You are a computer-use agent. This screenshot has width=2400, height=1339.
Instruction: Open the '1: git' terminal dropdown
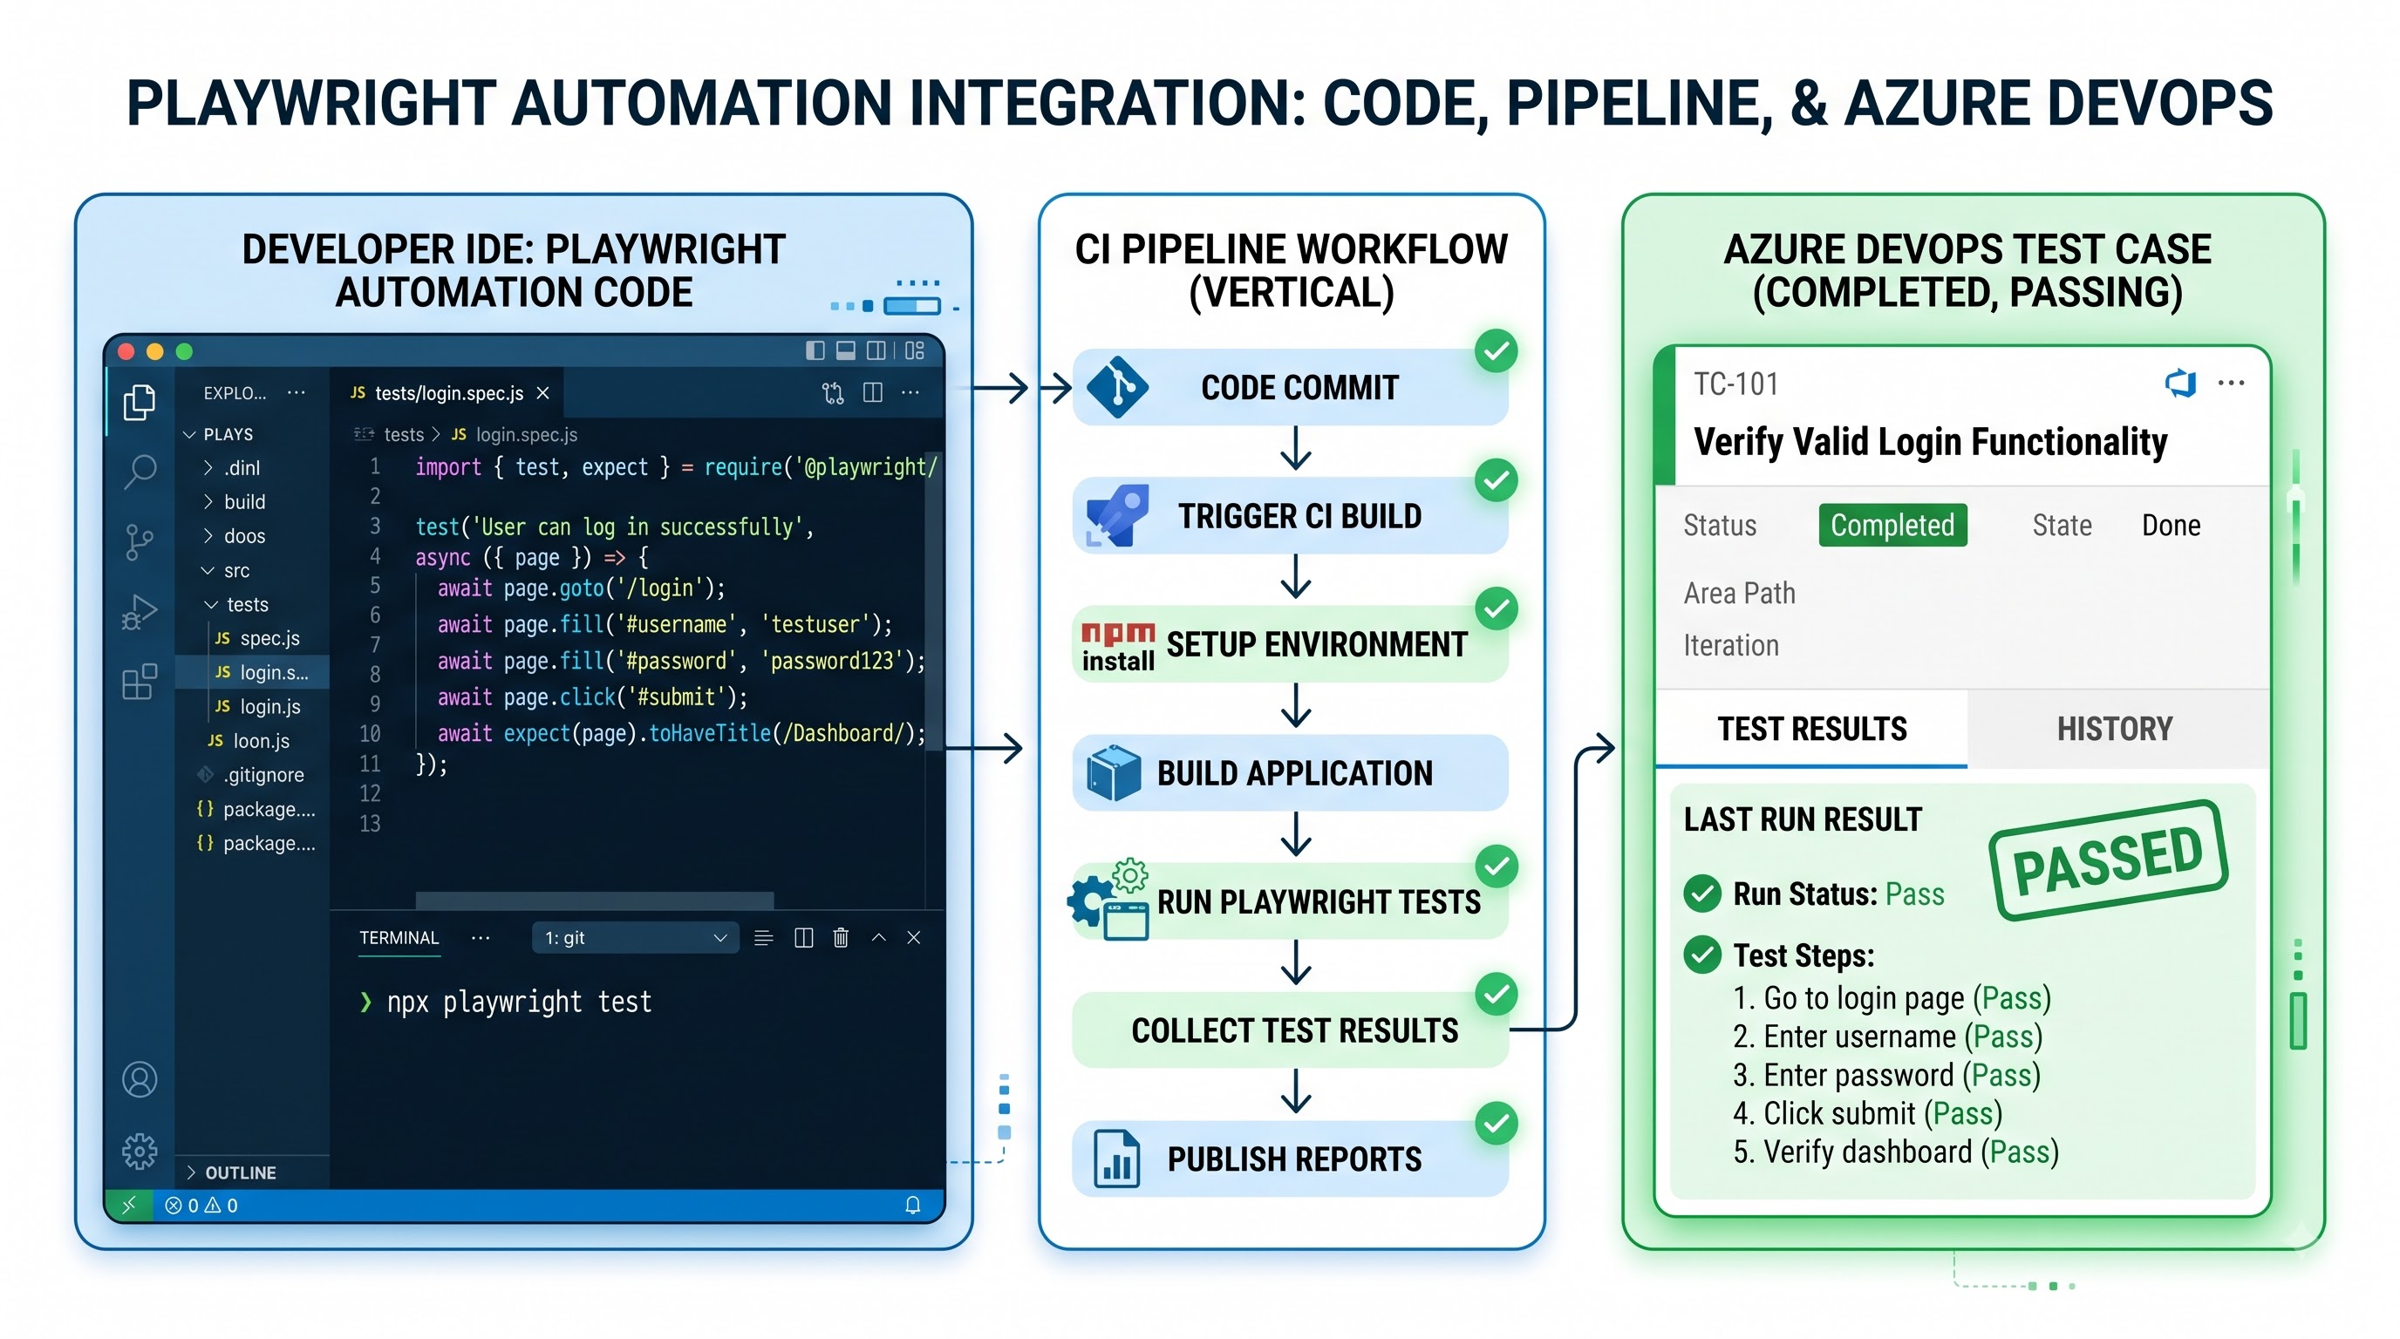tap(636, 938)
